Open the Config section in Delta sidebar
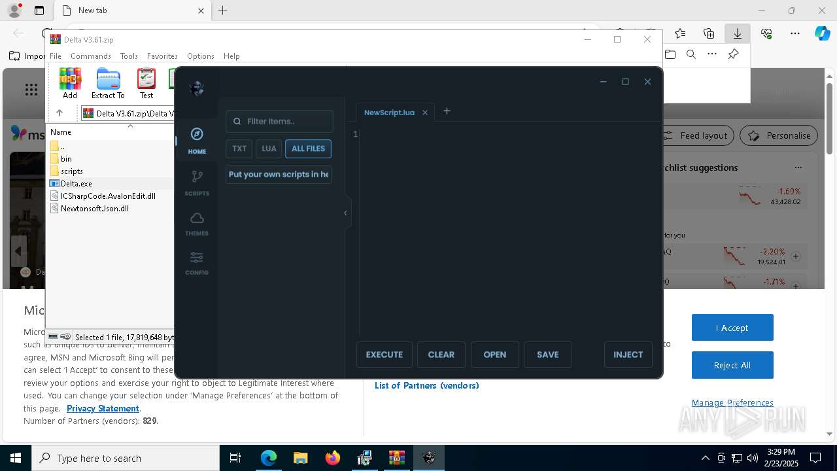The height and width of the screenshot is (471, 837). click(197, 263)
